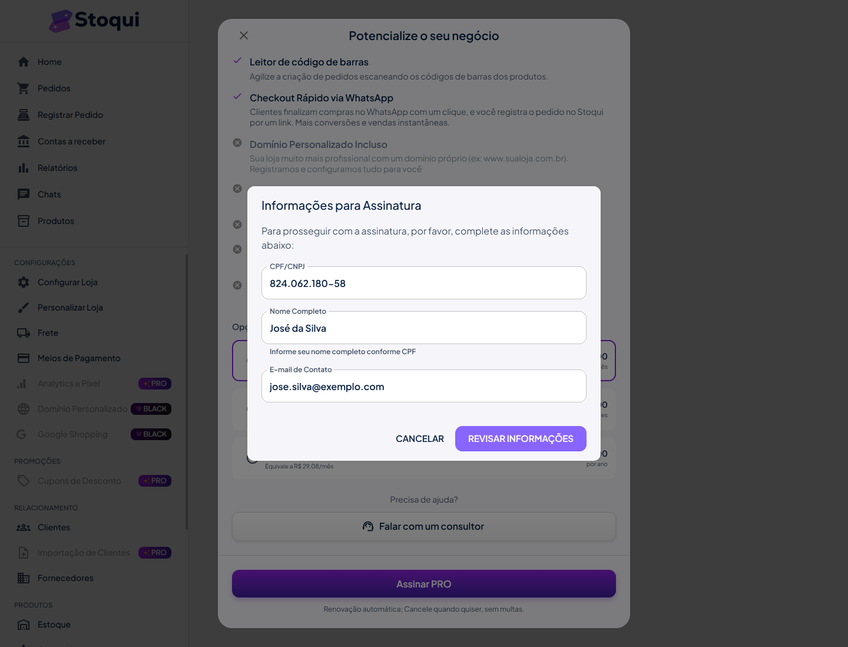Open Fornecedores in the sidebar
Viewport: 848px width, 647px height.
65,578
